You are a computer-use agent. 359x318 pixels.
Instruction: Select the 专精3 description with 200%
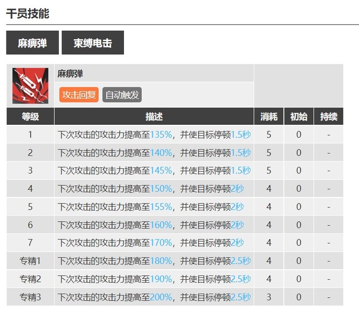click(154, 297)
